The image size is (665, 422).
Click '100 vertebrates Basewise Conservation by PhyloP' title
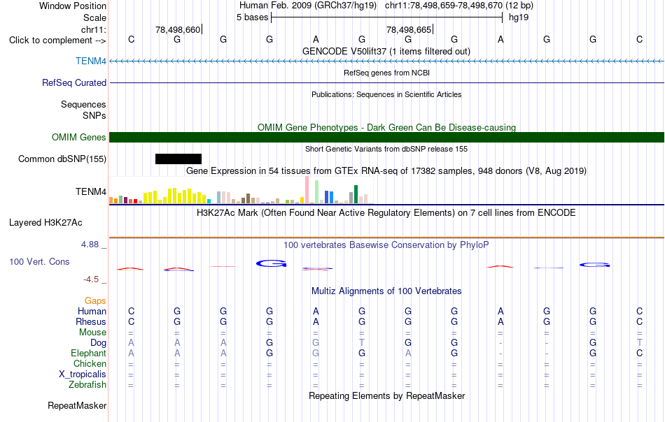click(x=386, y=245)
